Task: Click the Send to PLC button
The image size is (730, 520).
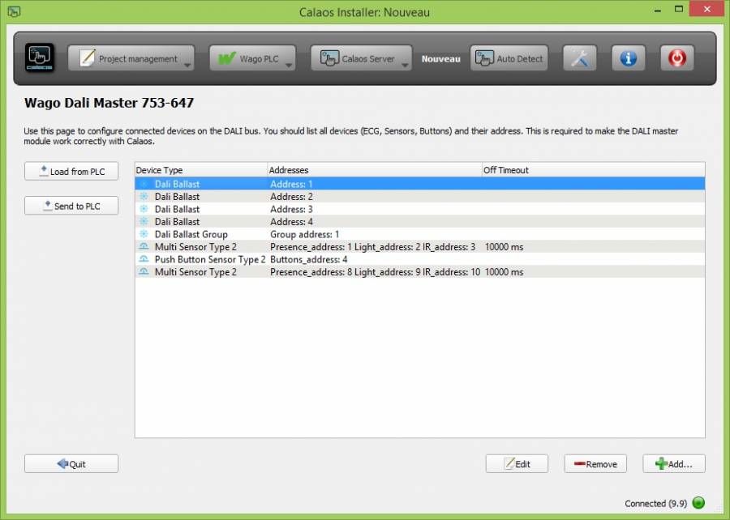Action: click(71, 206)
